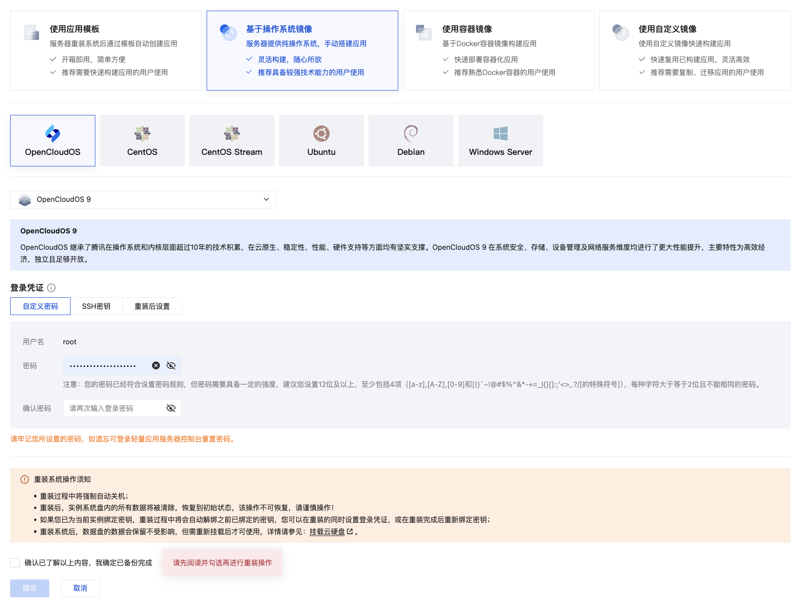Viewport: 800px width, 607px height.
Task: Click the operating system image icon
Action: (x=228, y=32)
